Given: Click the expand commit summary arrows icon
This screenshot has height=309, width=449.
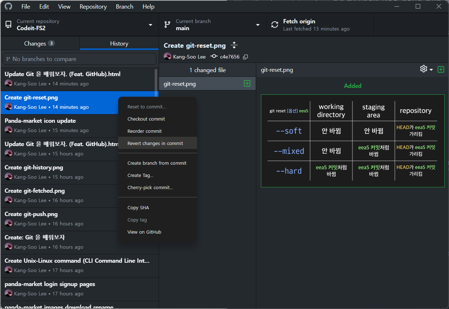Looking at the screenshot, I should [x=234, y=45].
